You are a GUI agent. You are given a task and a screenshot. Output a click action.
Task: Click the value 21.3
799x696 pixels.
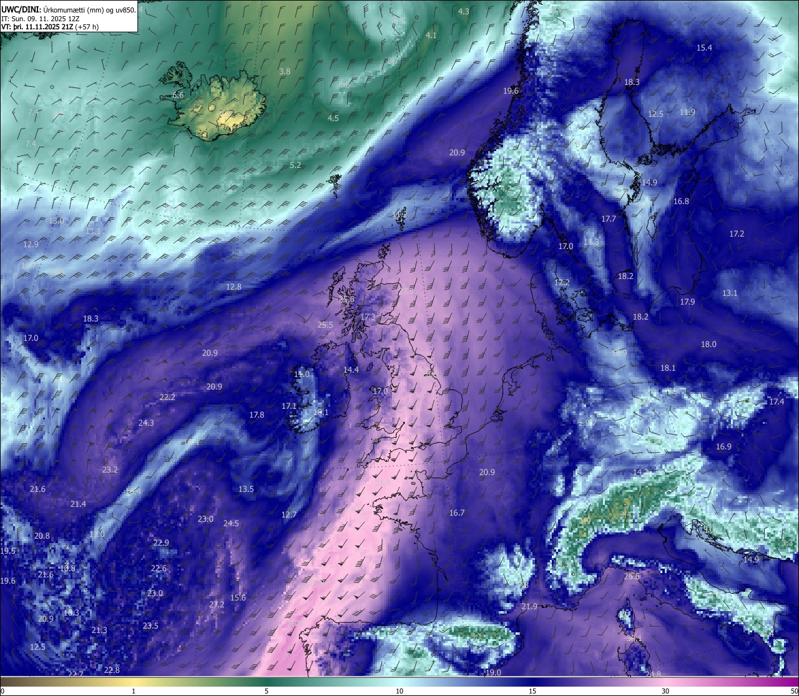click(99, 630)
